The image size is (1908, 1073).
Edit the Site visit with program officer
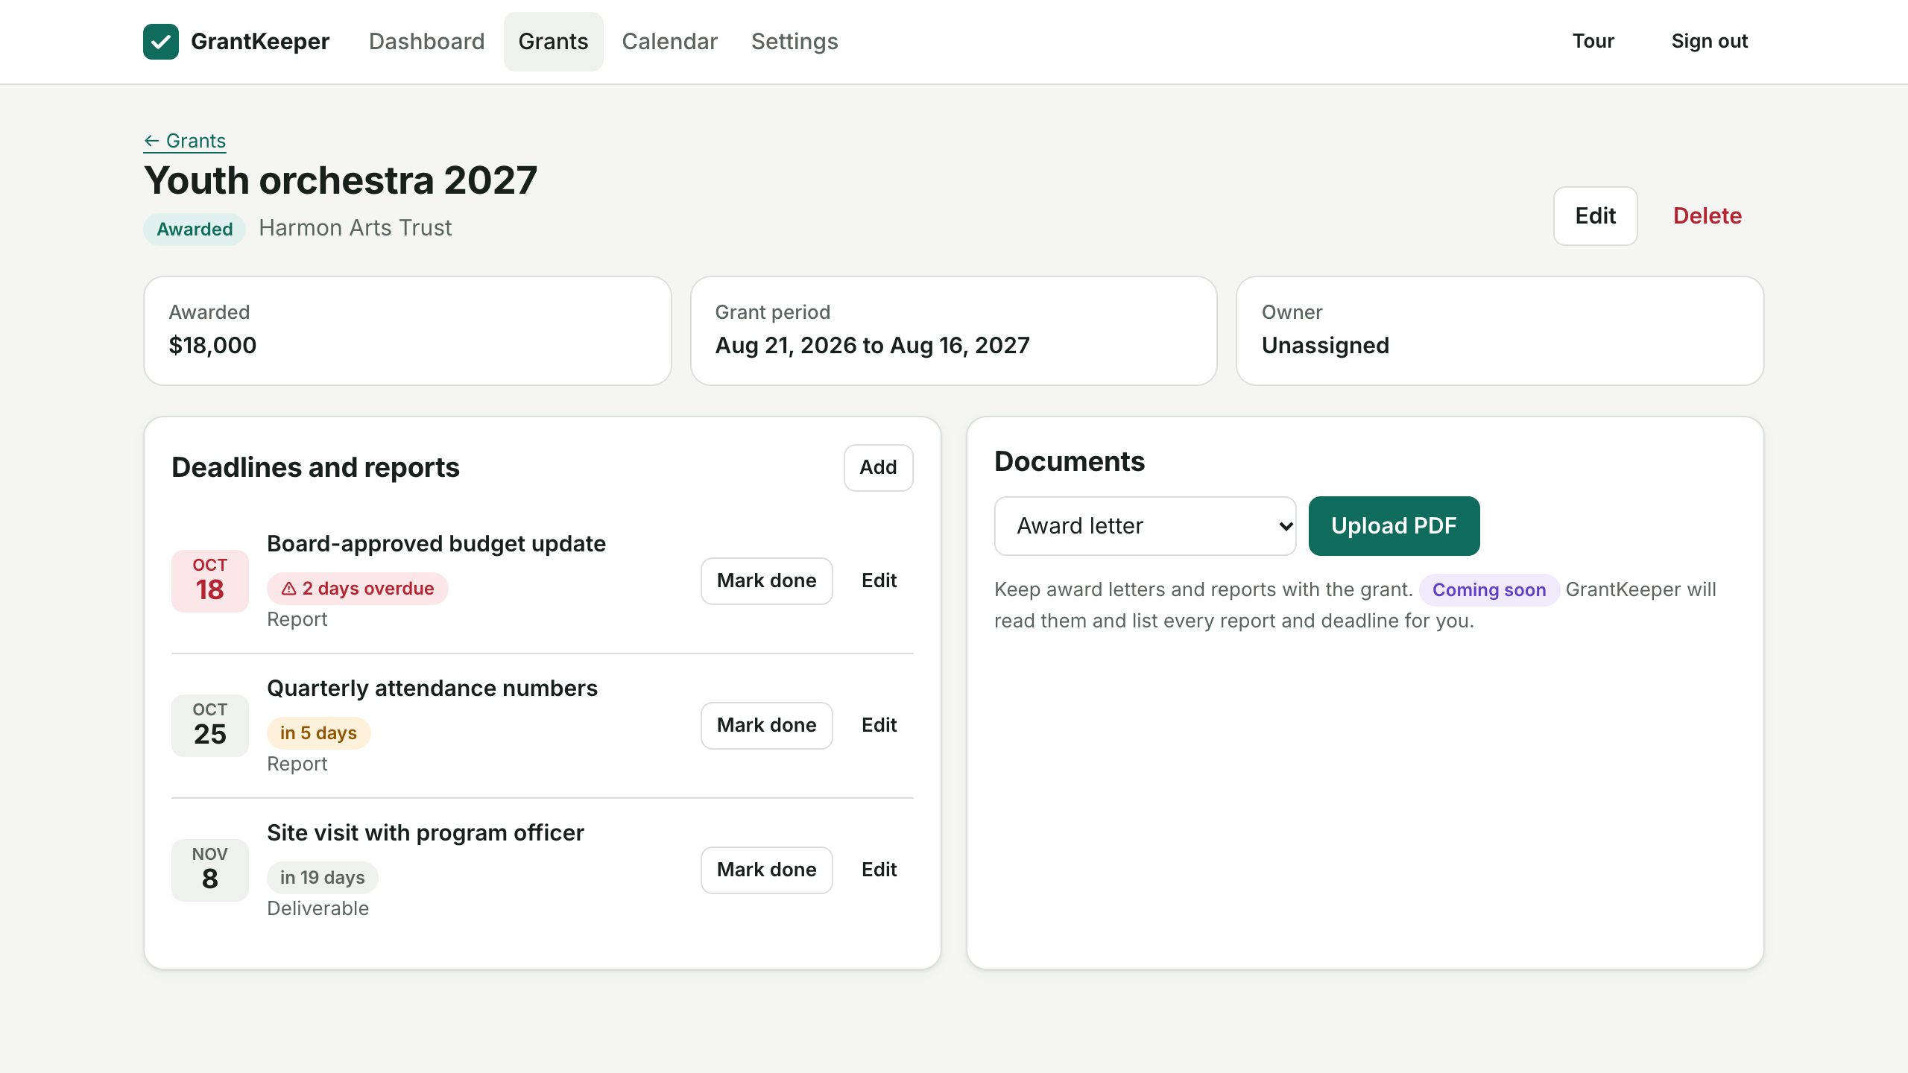coord(879,870)
